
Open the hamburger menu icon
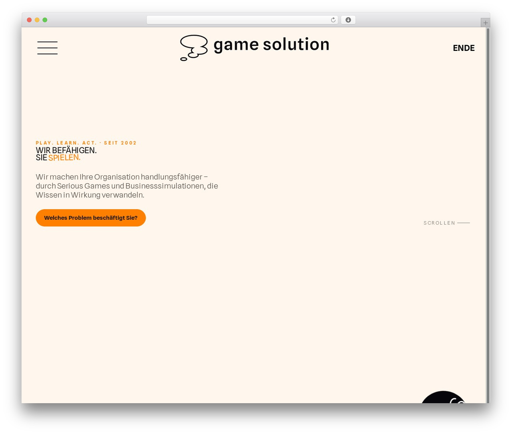(x=47, y=48)
